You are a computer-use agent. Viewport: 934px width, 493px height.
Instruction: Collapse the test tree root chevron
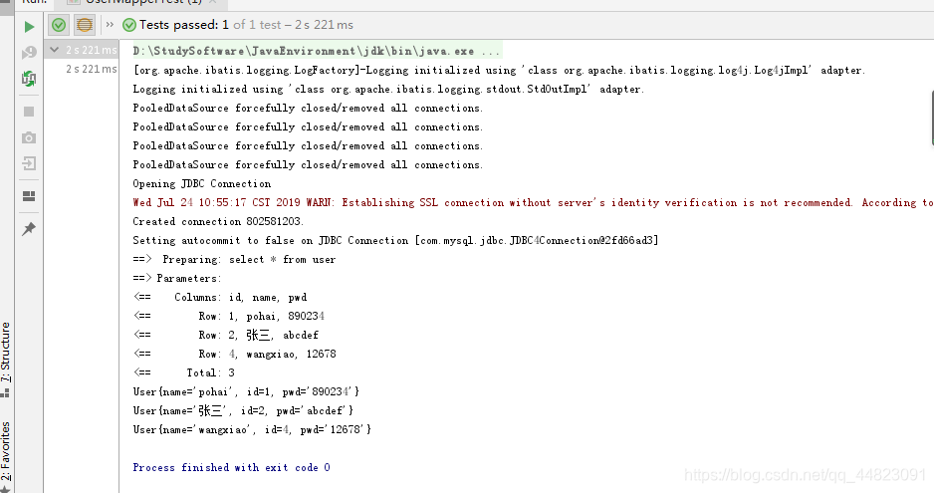tap(54, 50)
